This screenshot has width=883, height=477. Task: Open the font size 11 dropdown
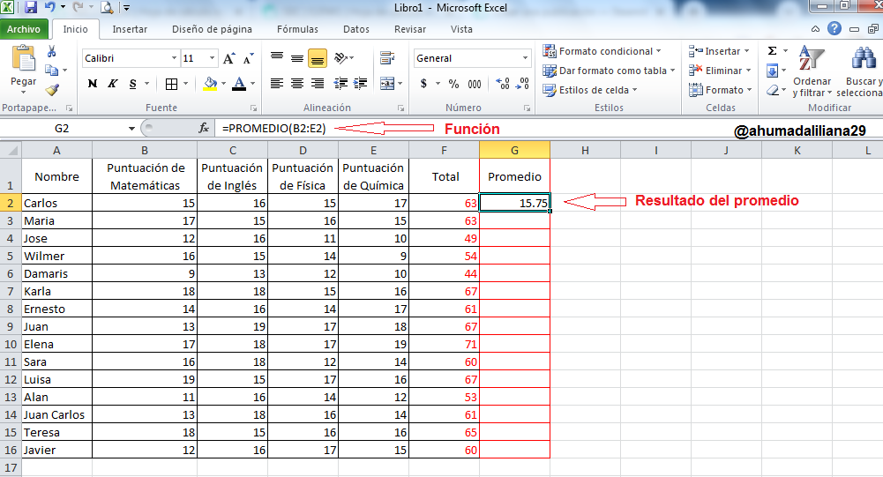point(212,58)
